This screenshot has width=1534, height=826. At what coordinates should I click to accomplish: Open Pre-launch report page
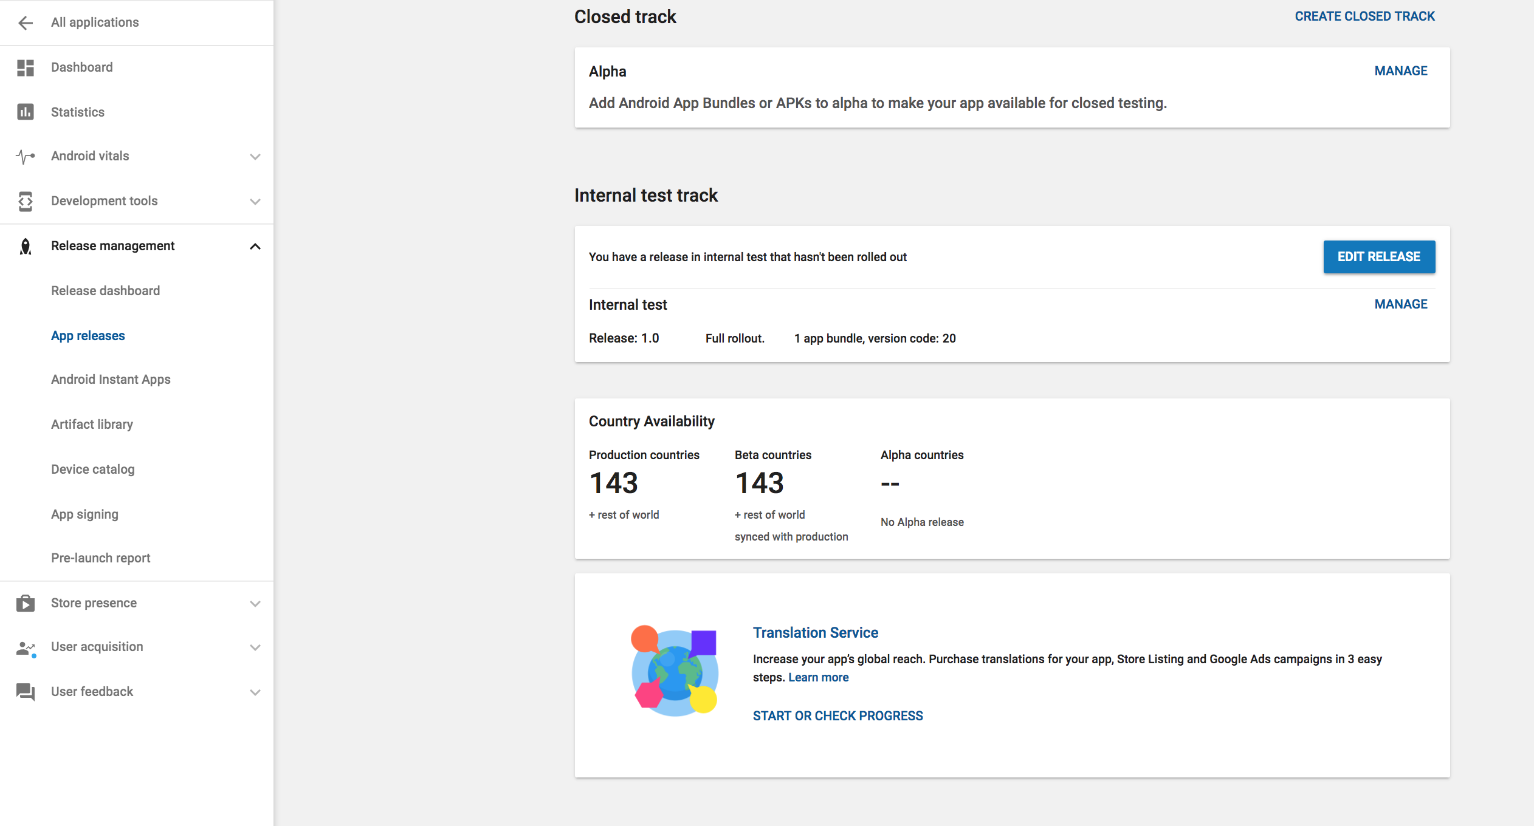(x=100, y=558)
